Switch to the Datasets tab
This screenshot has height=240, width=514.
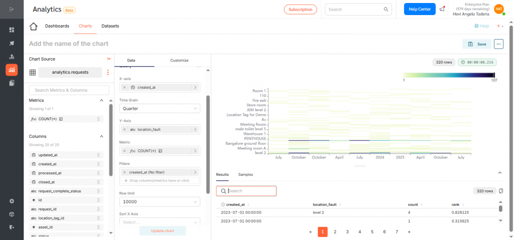(110, 26)
